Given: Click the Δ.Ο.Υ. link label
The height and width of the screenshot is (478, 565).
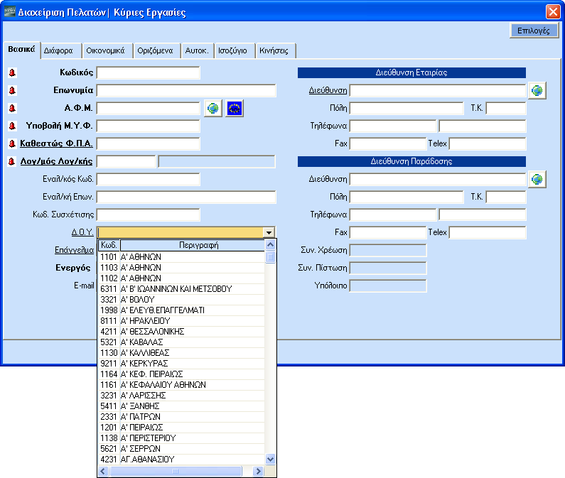Looking at the screenshot, I should [82, 232].
